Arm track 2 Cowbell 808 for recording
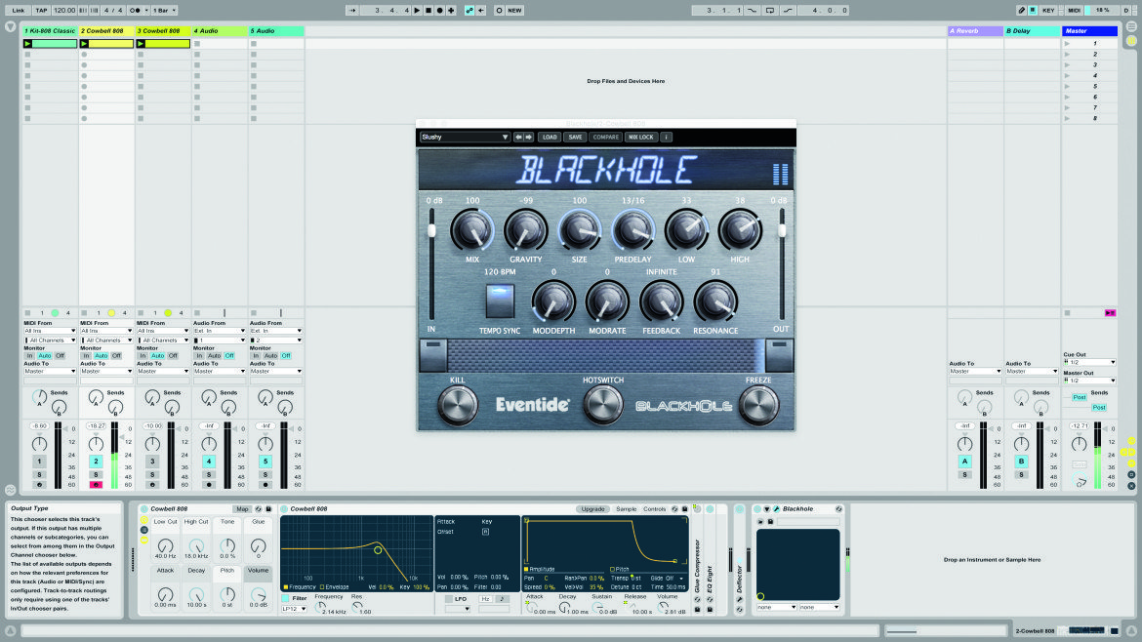 pyautogui.click(x=96, y=485)
